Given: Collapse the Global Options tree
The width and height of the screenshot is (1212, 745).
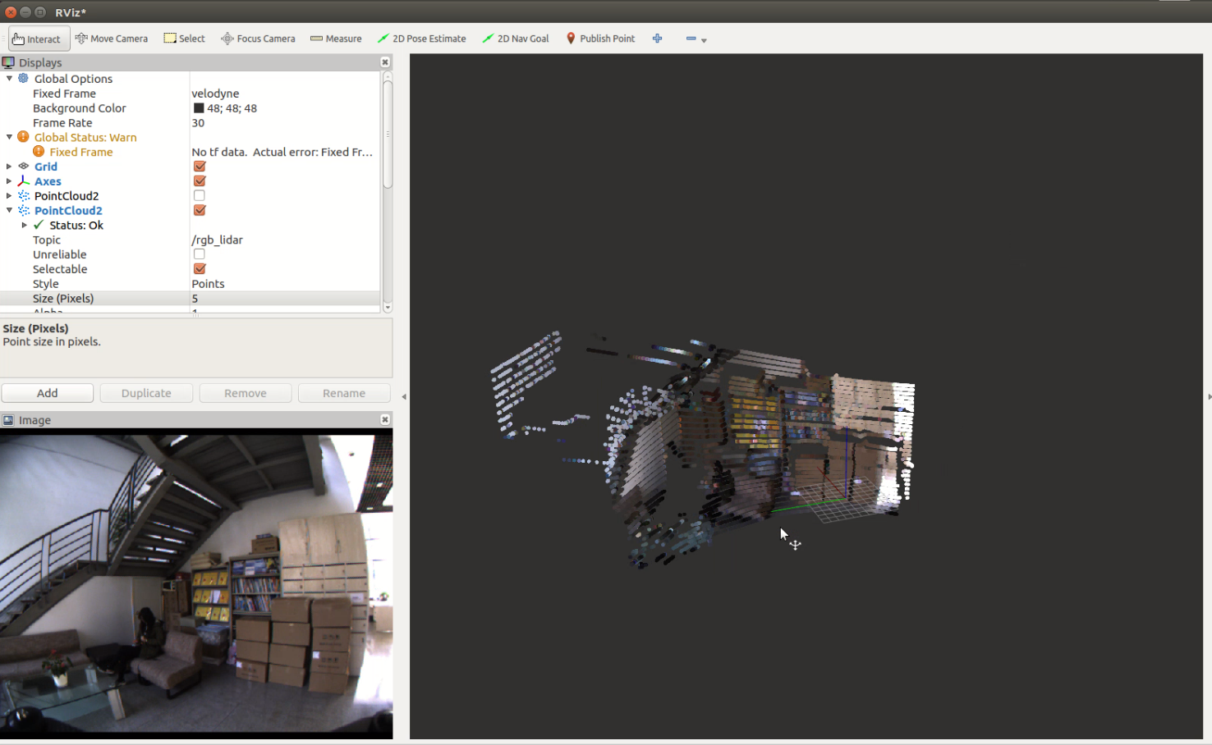Looking at the screenshot, I should [9, 79].
